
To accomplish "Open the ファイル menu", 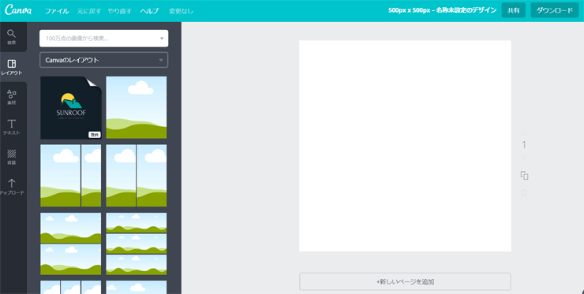I will (x=57, y=11).
